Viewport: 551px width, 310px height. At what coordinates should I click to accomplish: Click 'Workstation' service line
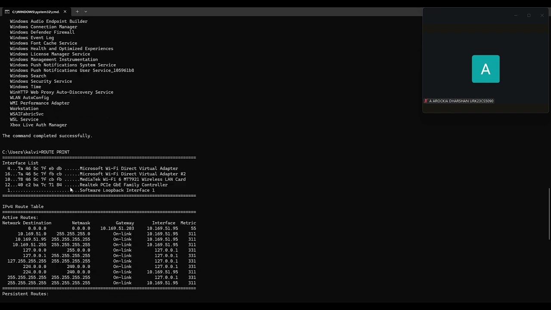coord(24,108)
